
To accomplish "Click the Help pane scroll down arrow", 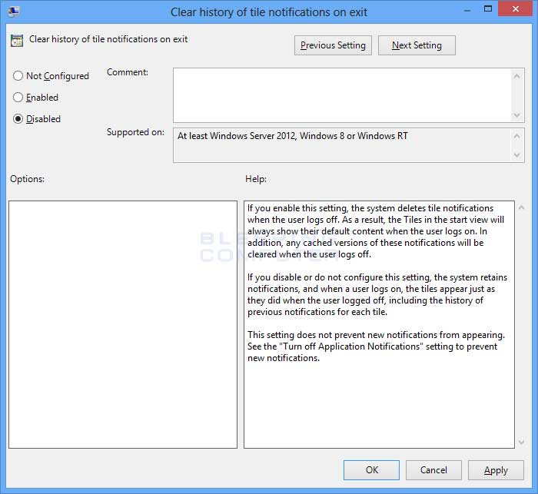I will click(522, 442).
